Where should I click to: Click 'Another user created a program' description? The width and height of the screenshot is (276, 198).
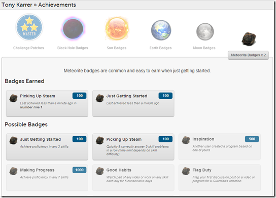click(x=222, y=148)
